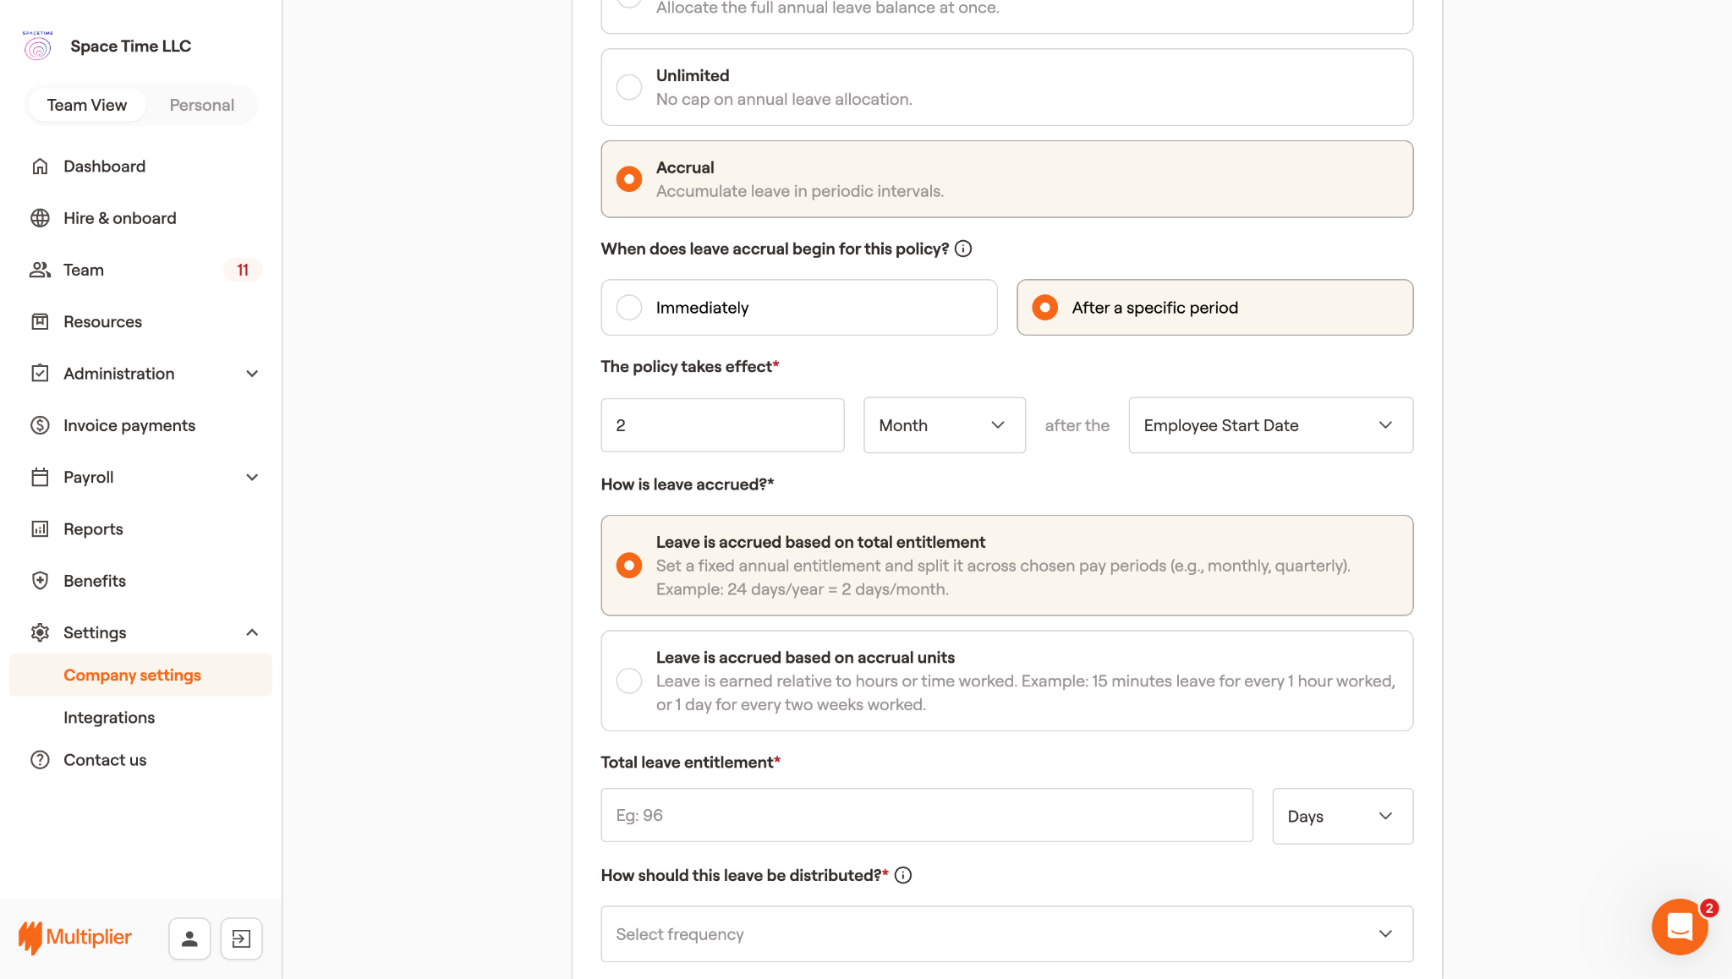Click the Benefits shield icon
Screen dimensions: 1732x979
coord(40,581)
